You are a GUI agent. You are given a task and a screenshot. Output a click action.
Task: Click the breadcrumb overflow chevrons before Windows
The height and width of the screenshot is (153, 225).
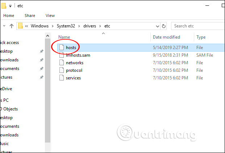pyautogui.click(x=27, y=26)
